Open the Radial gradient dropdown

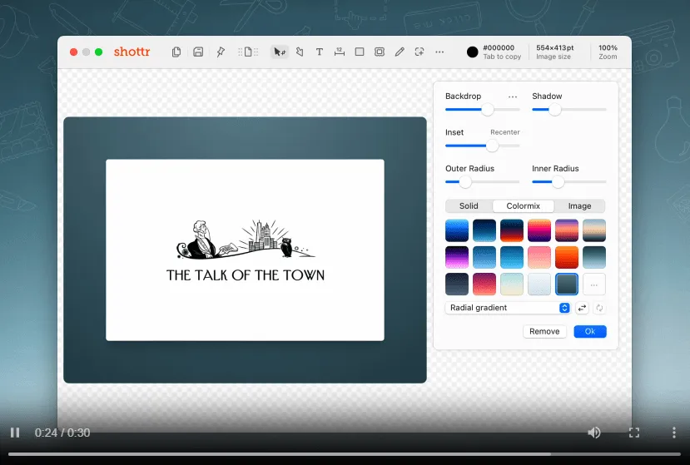[x=508, y=308]
